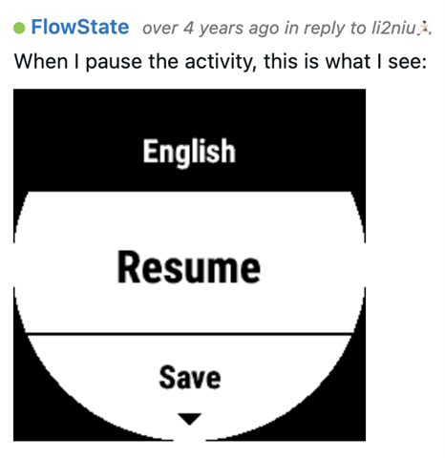Viewport: 445px width, 458px height.
Task: Click the right-edge gap beside Resume
Action: [365, 265]
